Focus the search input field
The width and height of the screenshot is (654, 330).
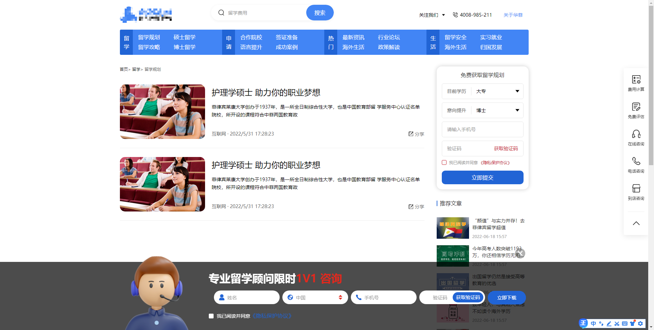point(266,13)
